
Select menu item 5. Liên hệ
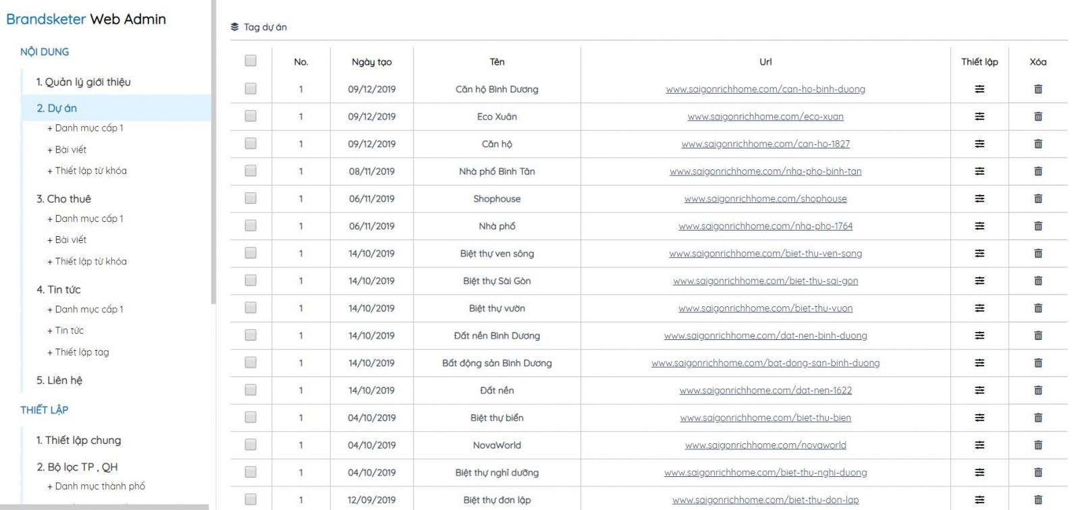(x=59, y=380)
